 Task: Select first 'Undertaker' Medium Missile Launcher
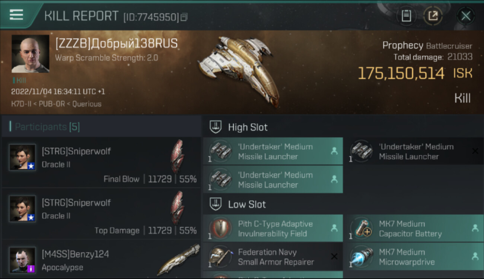tap(273, 151)
